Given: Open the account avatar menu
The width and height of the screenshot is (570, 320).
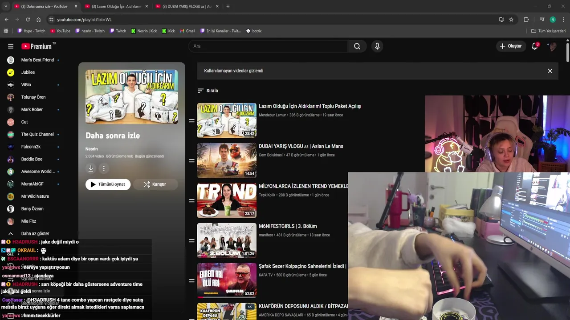Looking at the screenshot, I should point(552,46).
